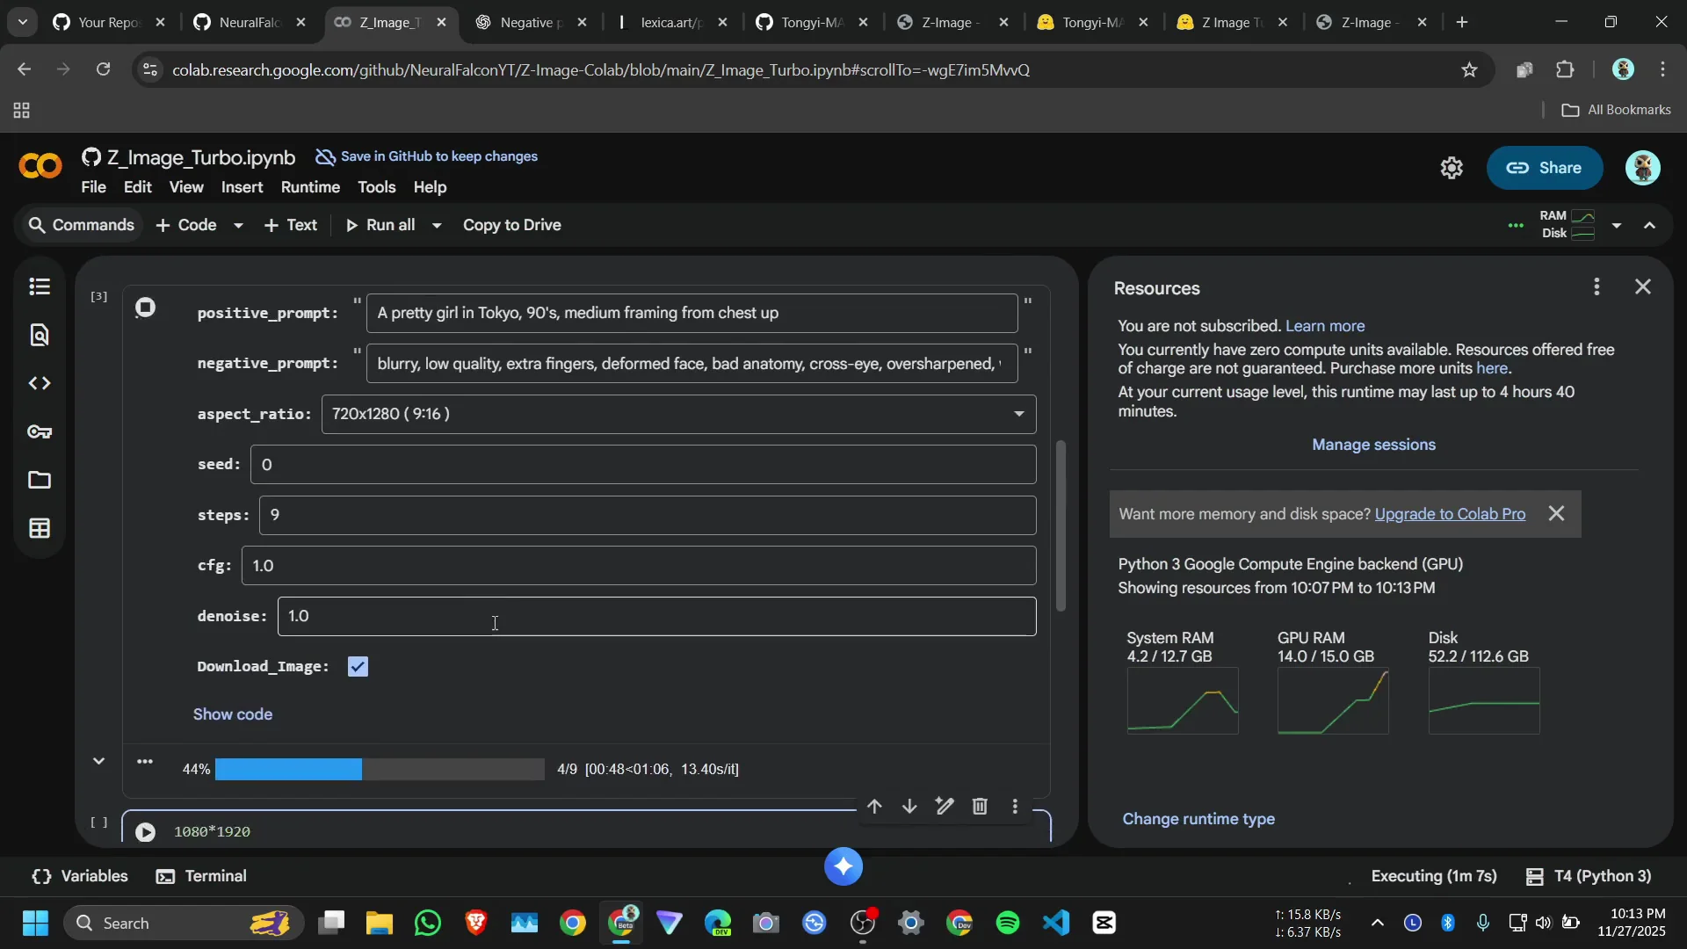Expand the Run all dropdown arrow
This screenshot has width=1687, height=949.
pos(437,226)
